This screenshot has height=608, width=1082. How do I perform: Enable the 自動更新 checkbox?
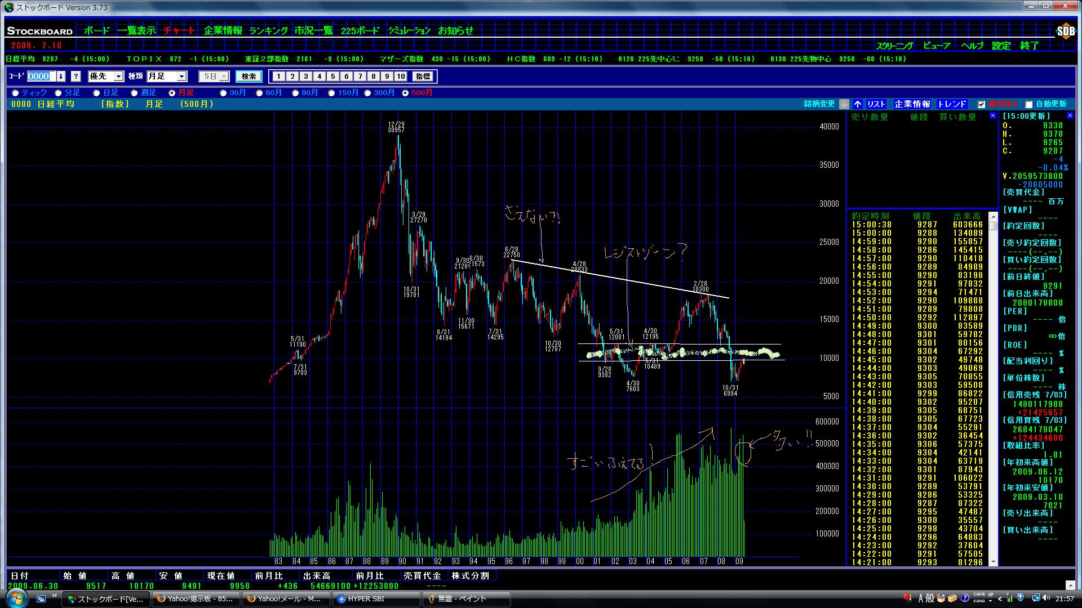(1028, 104)
